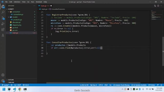Change Go language mode in status bar
164x92 pixels.
(110, 85)
